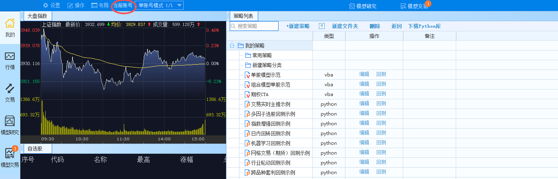Select 当前账号 in top bar
The height and width of the screenshot is (179, 558).
(x=123, y=5)
